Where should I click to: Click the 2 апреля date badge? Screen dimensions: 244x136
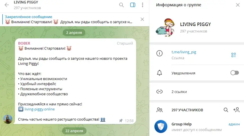[x=74, y=33]
